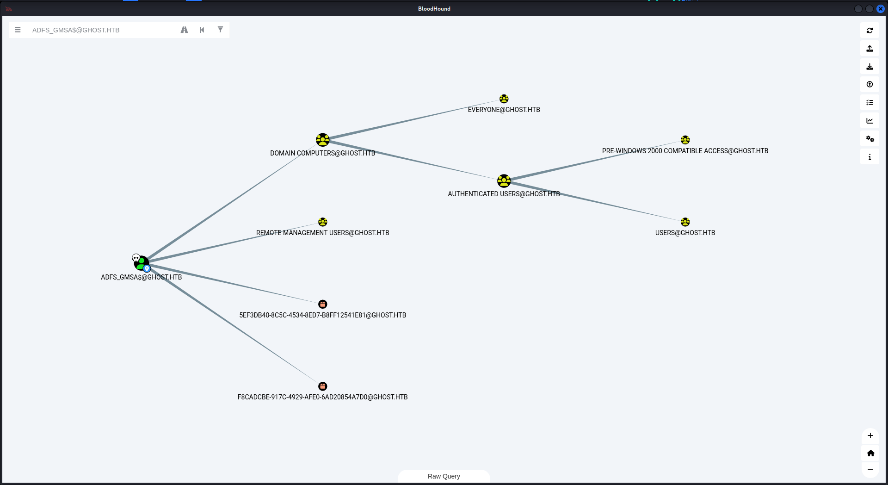Select the ADFS_GMSA$@GHOST.HTB user node
Viewport: 888px width, 485px height.
pos(142,263)
